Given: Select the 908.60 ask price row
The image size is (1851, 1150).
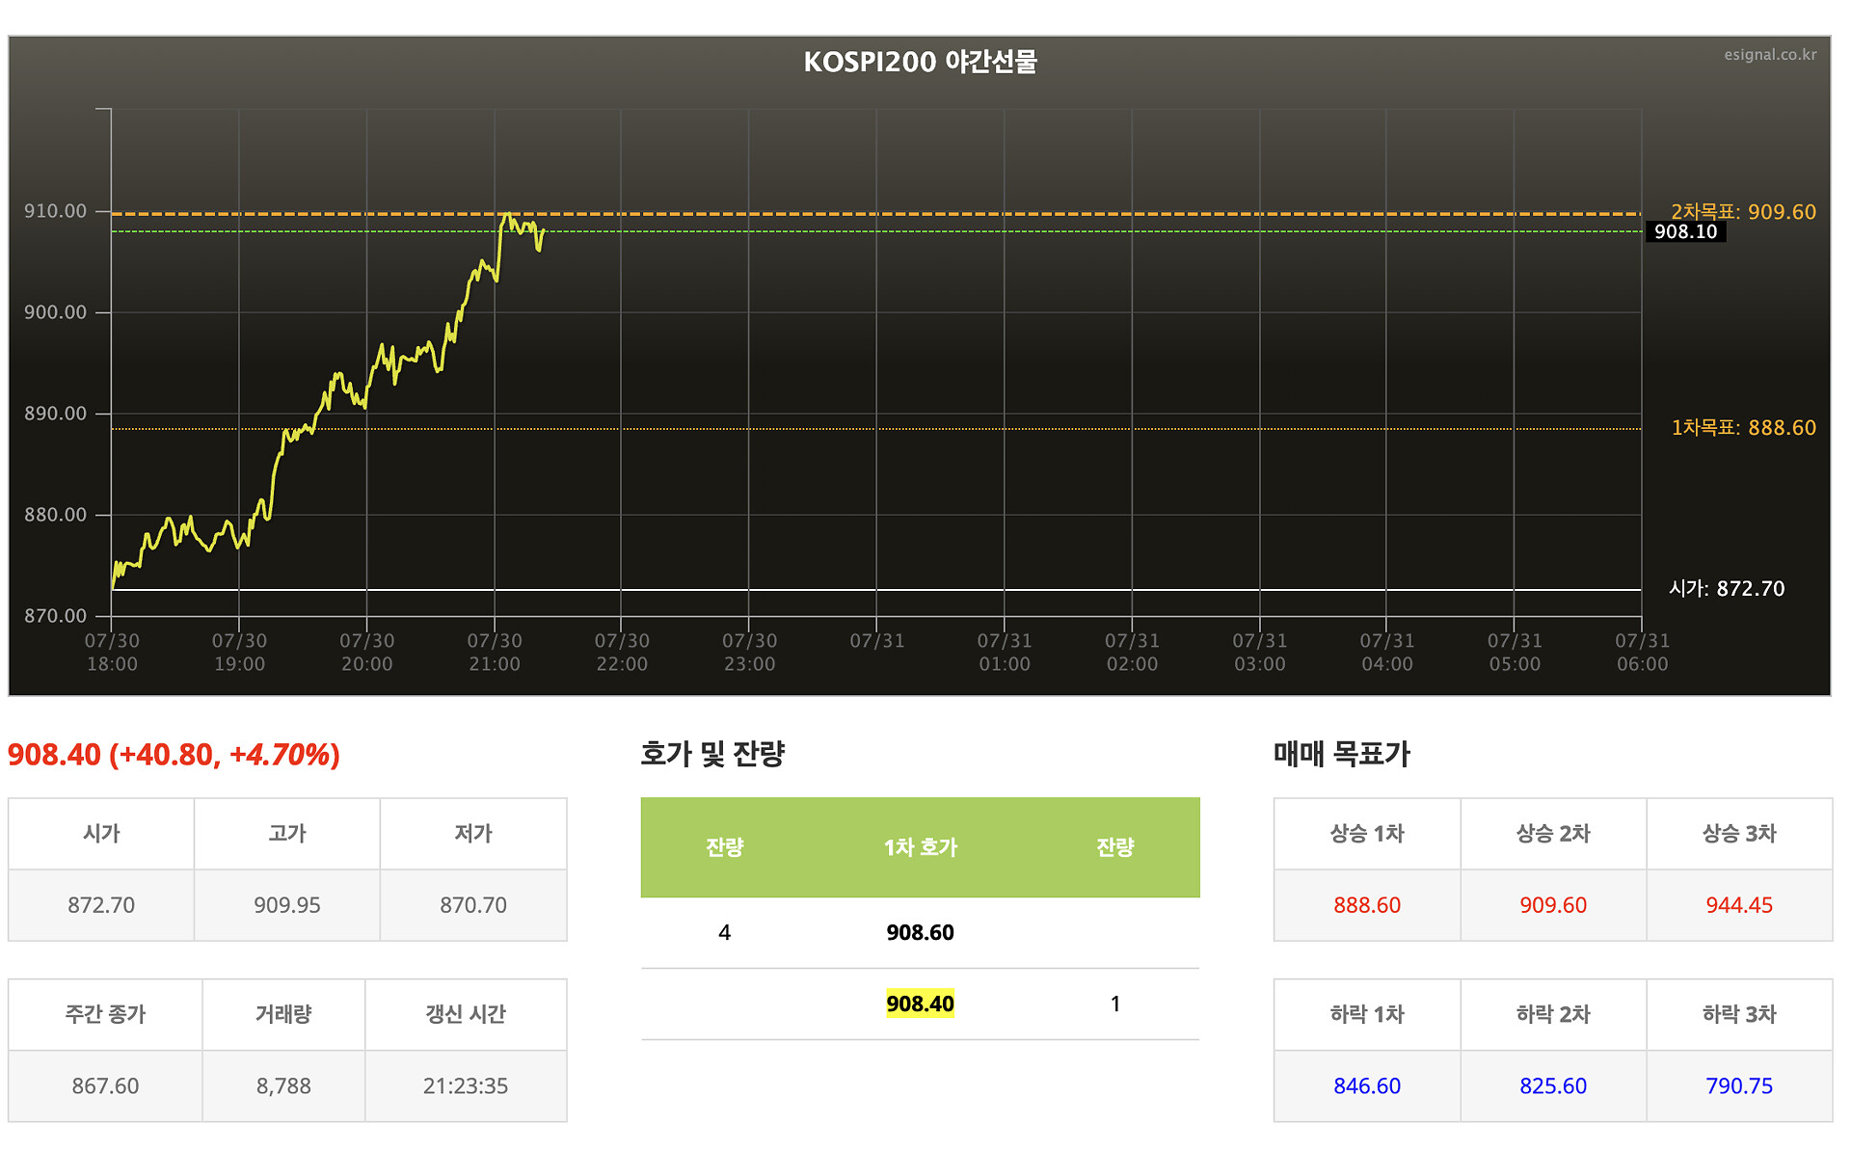Looking at the screenshot, I should tap(920, 932).
